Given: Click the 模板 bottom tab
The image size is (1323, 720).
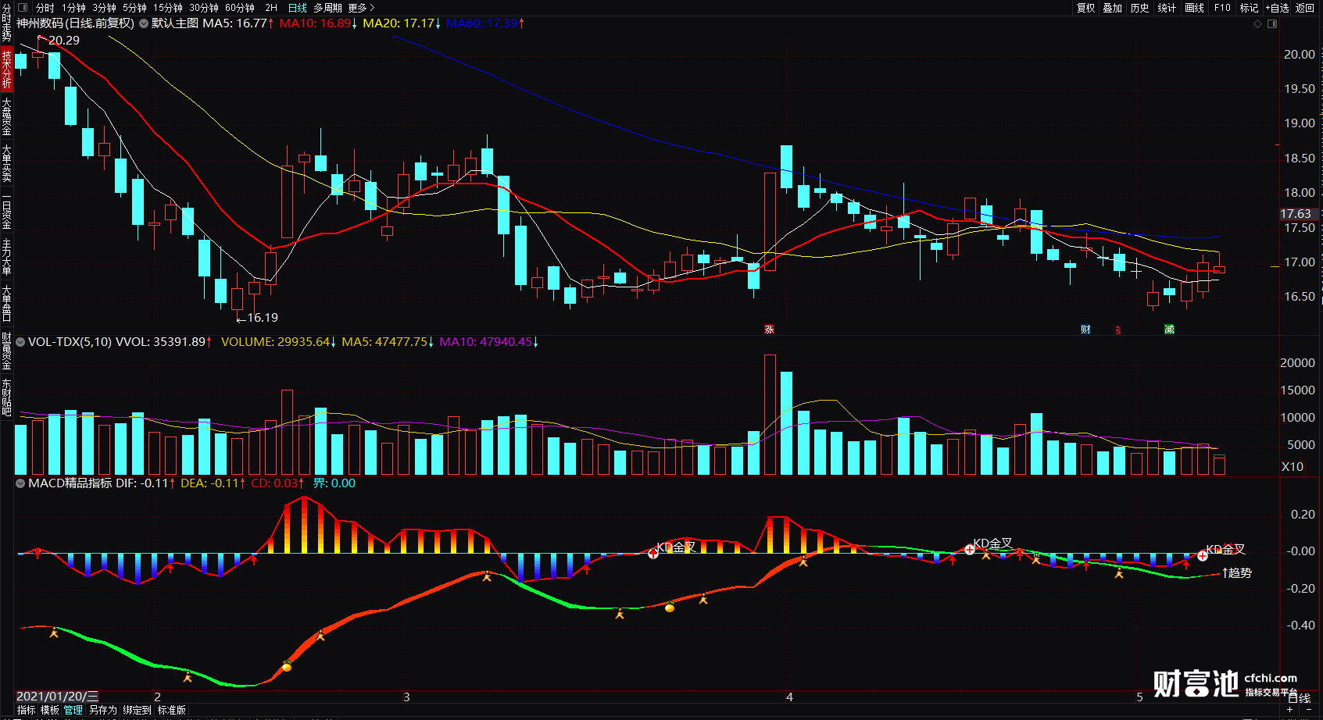Looking at the screenshot, I should (x=50, y=710).
